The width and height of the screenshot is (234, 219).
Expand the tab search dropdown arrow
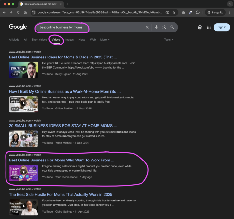(230, 4)
